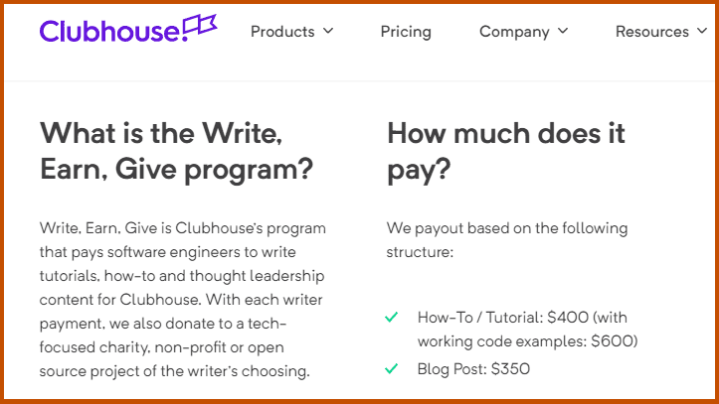Open the Products menu
Viewport: 719px width, 404px height.
[292, 32]
